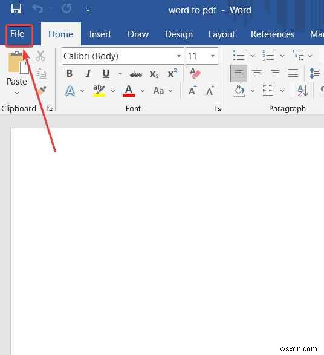
Task: Click the Save icon in the title bar
Action: (x=16, y=9)
